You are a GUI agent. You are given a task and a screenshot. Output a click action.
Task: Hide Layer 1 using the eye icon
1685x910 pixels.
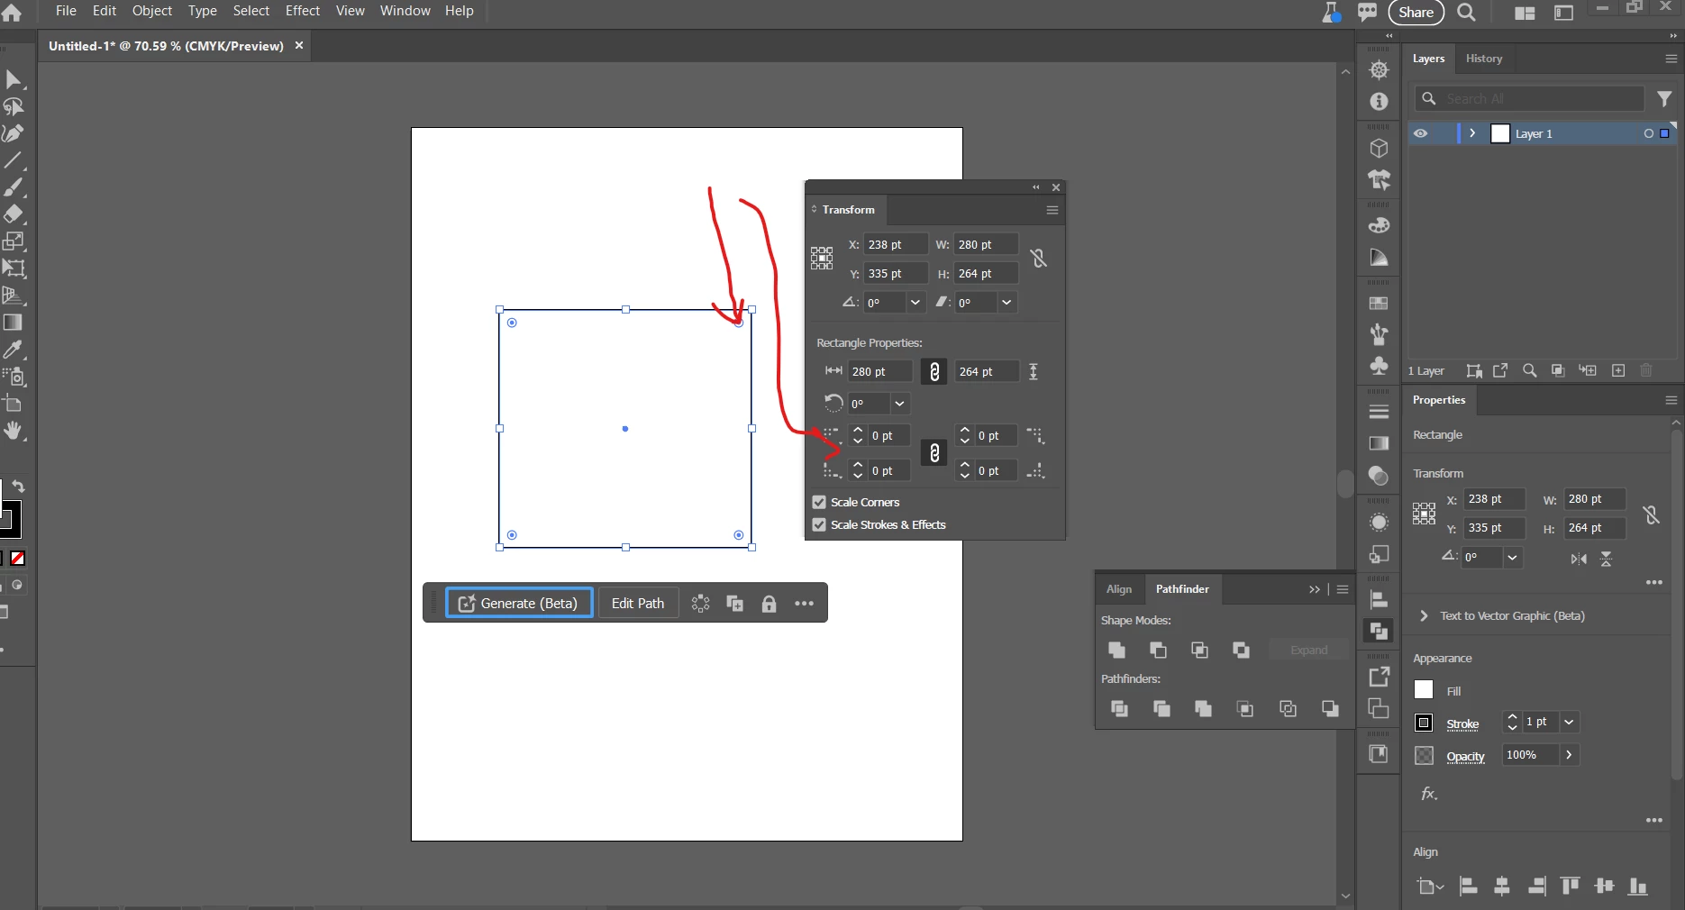1420,133
